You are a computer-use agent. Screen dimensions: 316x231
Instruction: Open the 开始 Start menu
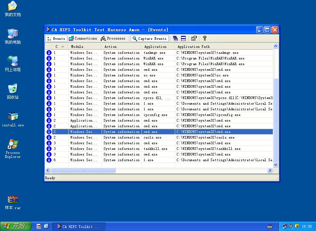[x=16, y=226]
